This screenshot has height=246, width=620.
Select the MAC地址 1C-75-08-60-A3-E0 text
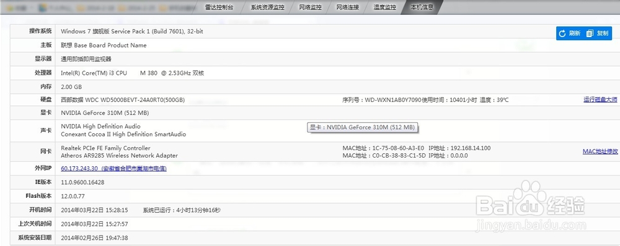click(383, 148)
